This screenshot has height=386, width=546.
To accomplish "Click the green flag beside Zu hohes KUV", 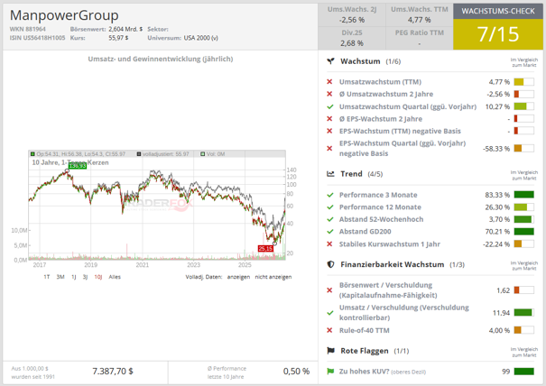I will click(x=330, y=372).
